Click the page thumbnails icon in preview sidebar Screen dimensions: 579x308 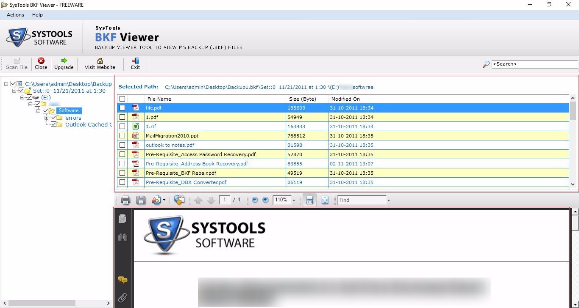click(122, 218)
